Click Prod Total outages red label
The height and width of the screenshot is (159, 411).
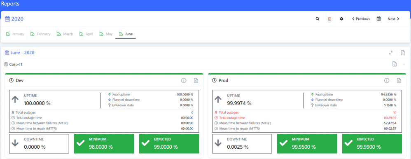229,112
